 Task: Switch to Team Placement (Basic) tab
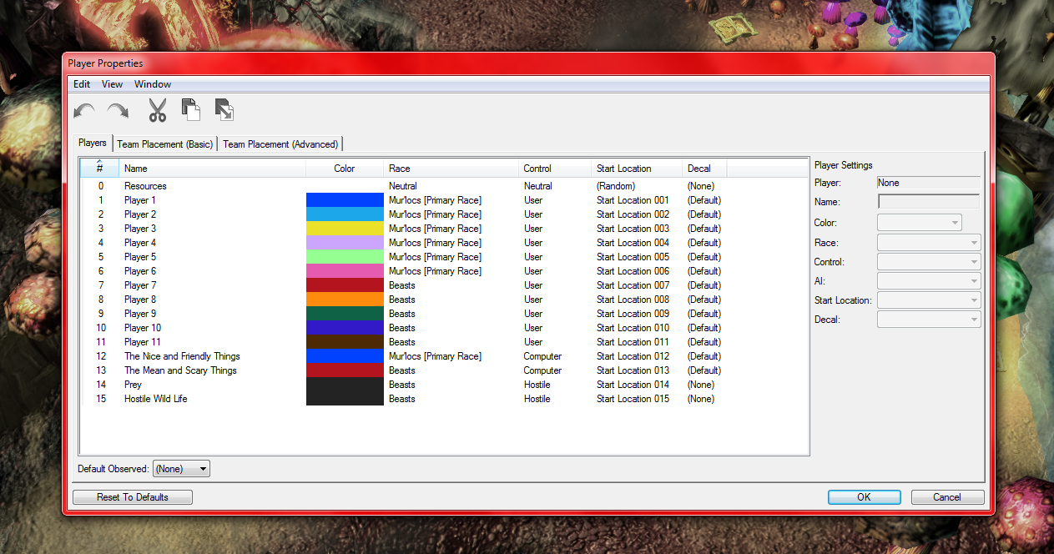165,144
